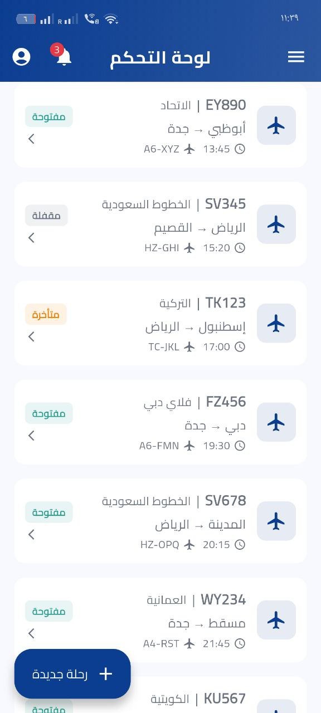The height and width of the screenshot is (713, 321).
Task: Click the مقفلة status badge on SV345
Action: (46, 215)
